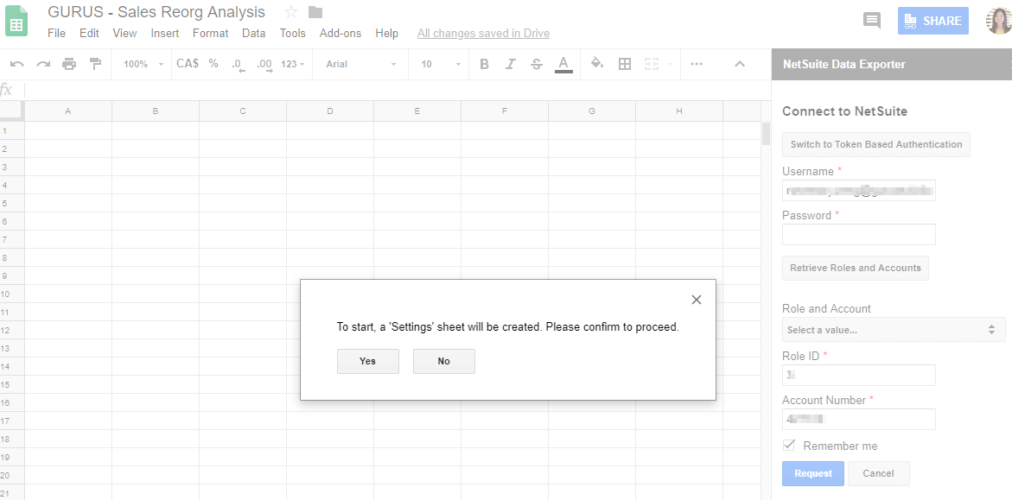1012x500 pixels.
Task: Star the GURUS spreadsheet
Action: pyautogui.click(x=290, y=11)
